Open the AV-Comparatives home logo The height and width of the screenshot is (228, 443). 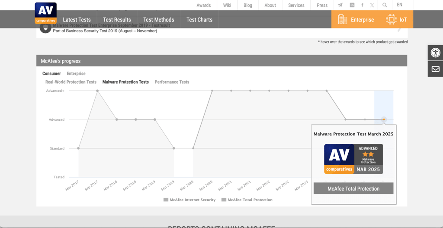click(x=45, y=13)
